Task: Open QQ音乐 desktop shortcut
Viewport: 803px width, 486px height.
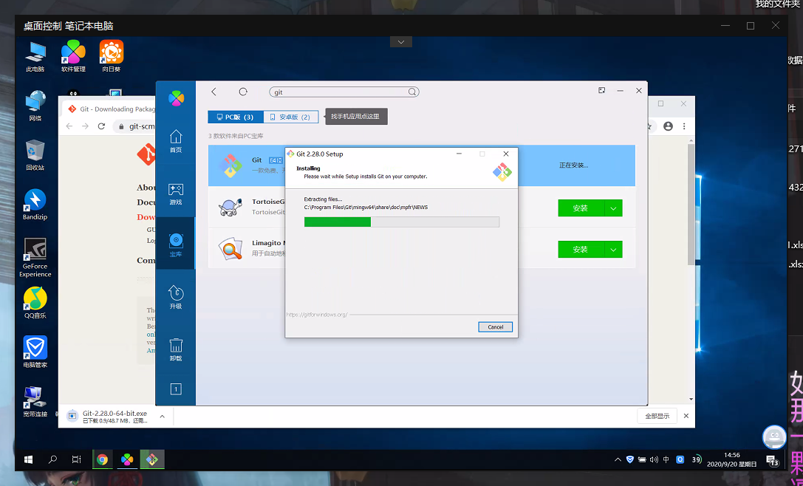Action: (35, 302)
